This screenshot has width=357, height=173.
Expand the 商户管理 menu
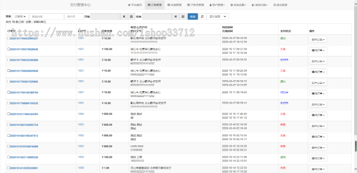217,5
